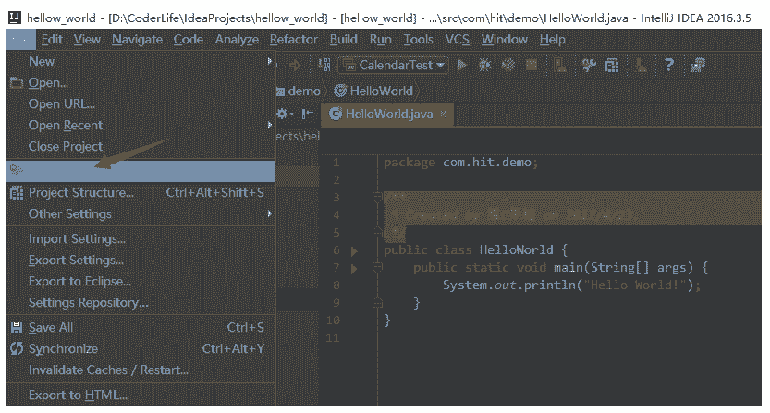Click 'package com.hit.demo;' on line 1
This screenshot has height=413, width=770.
coord(460,163)
